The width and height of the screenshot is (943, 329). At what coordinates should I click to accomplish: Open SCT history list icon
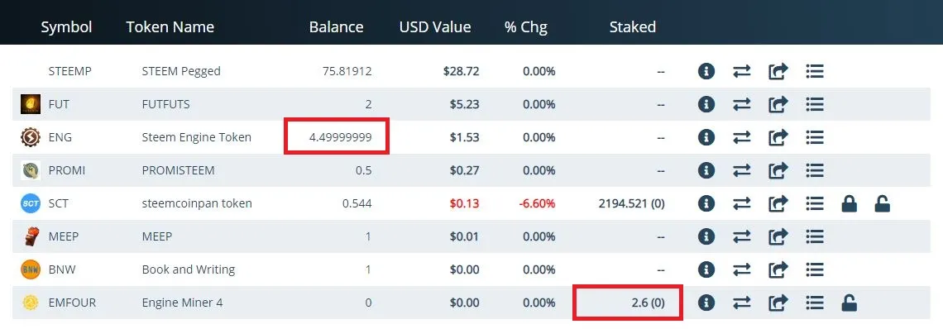point(814,203)
